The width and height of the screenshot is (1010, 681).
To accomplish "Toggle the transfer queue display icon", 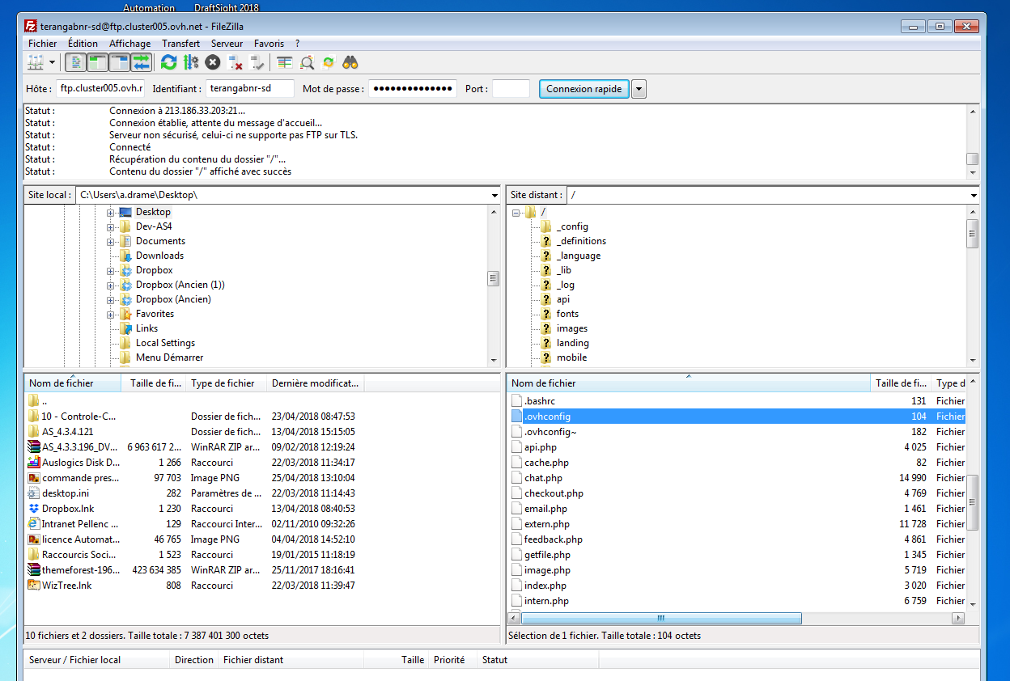I will click(x=142, y=62).
